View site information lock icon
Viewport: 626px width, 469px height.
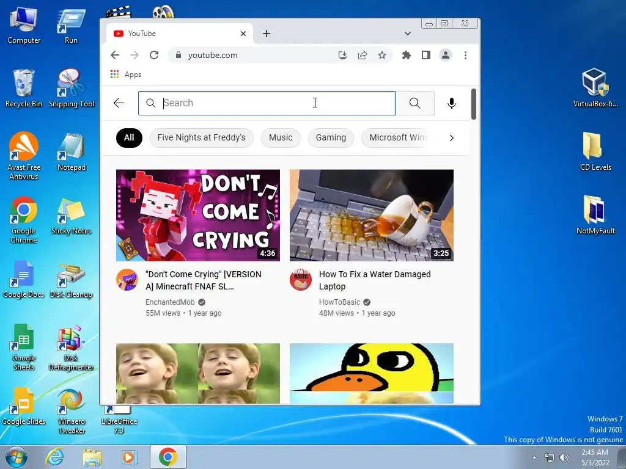(x=179, y=55)
